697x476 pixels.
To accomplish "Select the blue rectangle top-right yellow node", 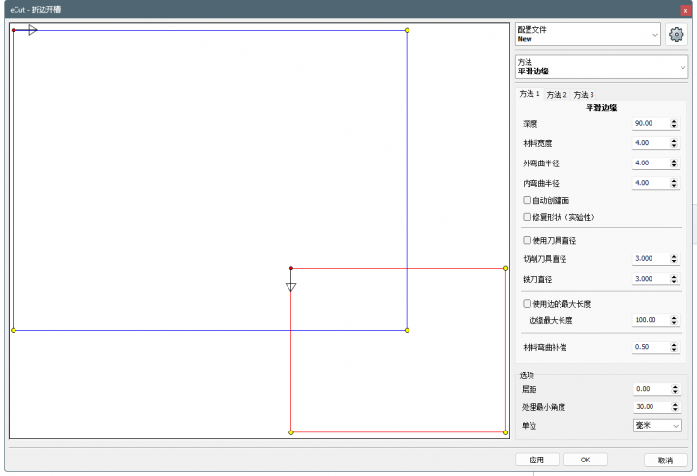I will [x=407, y=30].
